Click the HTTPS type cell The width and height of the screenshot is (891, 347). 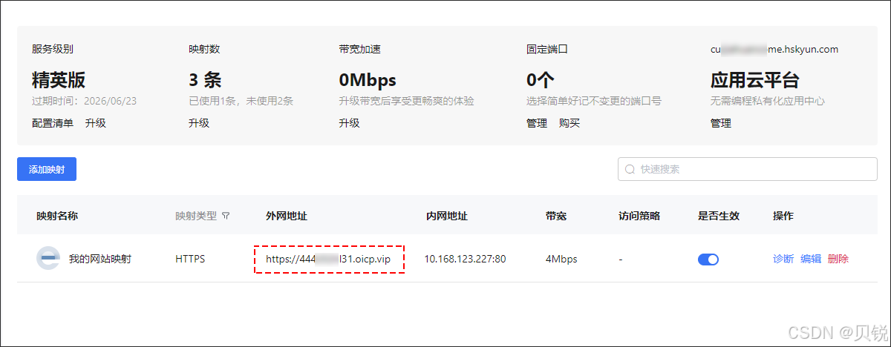click(x=190, y=259)
